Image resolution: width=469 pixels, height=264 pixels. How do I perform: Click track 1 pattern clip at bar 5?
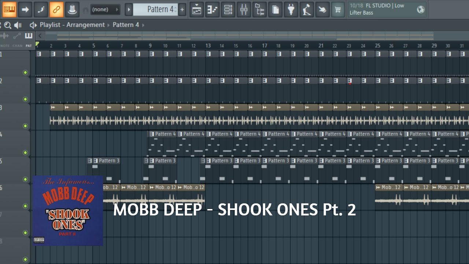click(x=99, y=64)
